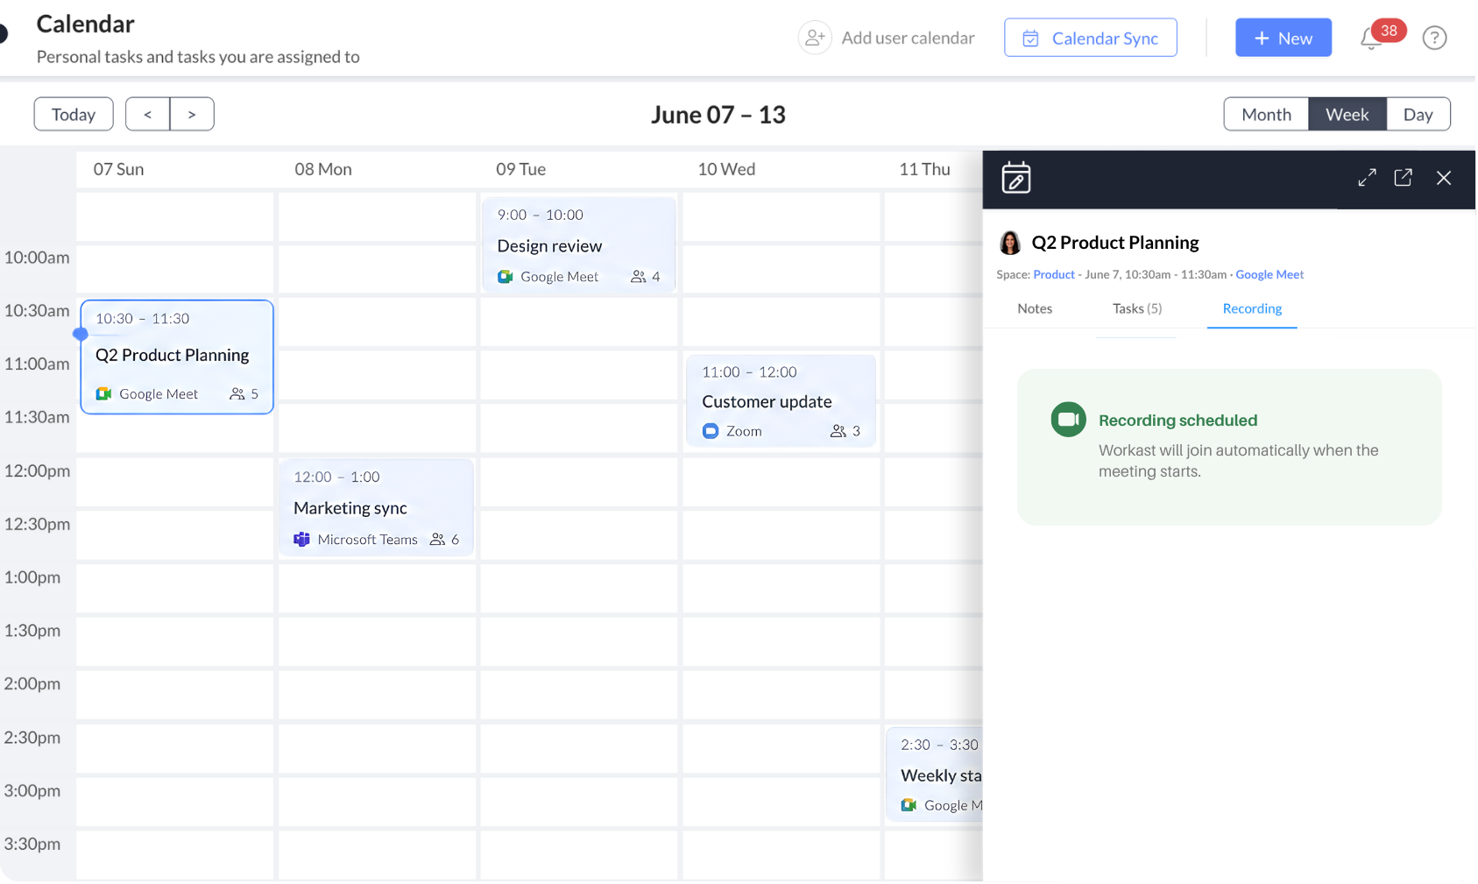The image size is (1478, 884).
Task: Click the 2:30pm time label
Action: click(32, 738)
